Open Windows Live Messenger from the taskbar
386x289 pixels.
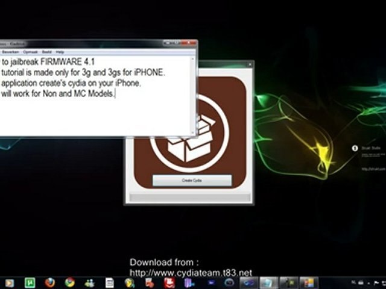point(90,283)
